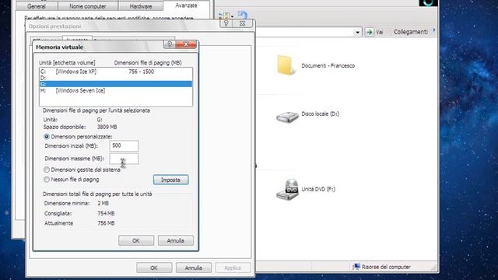Open the address bar dropdown arrow

tap(358, 32)
